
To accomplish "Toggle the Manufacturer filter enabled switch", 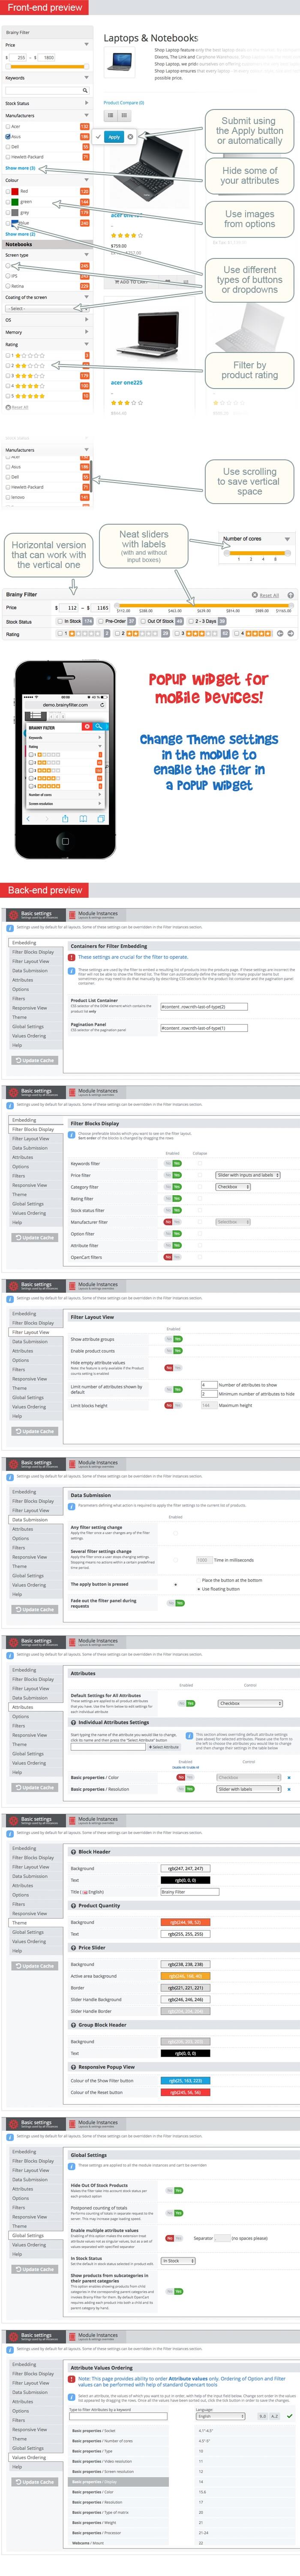I will tap(174, 1222).
